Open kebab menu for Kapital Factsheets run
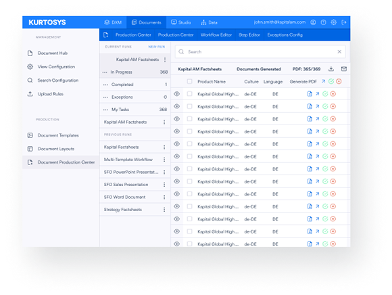392x295 pixels. pyautogui.click(x=164, y=147)
